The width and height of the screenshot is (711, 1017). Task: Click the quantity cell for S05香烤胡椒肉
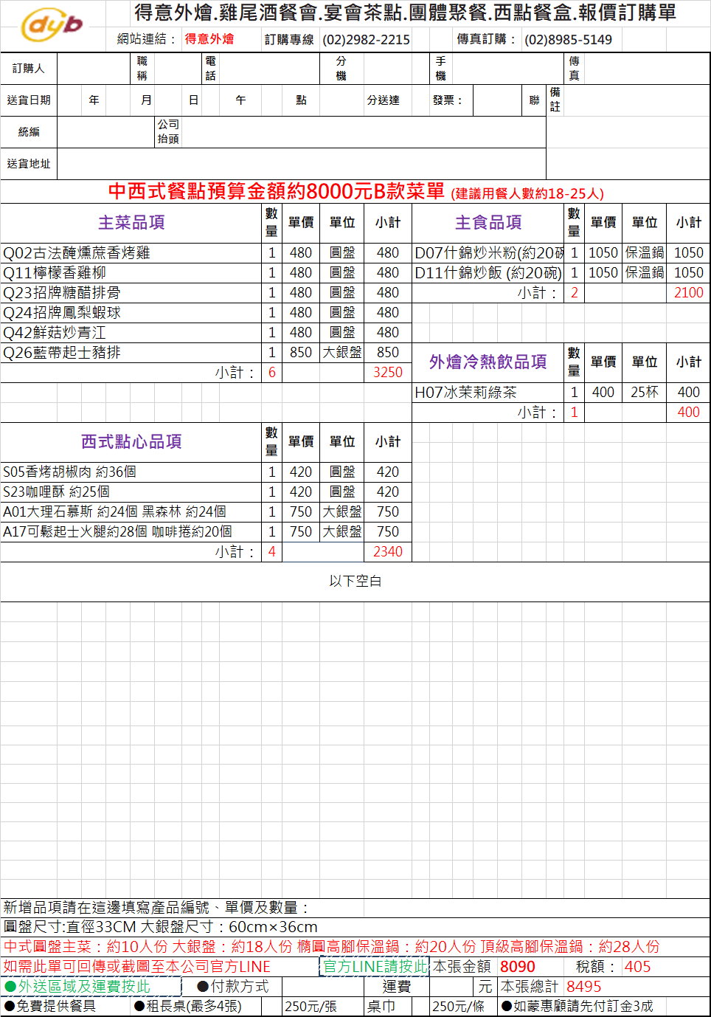[x=271, y=472]
